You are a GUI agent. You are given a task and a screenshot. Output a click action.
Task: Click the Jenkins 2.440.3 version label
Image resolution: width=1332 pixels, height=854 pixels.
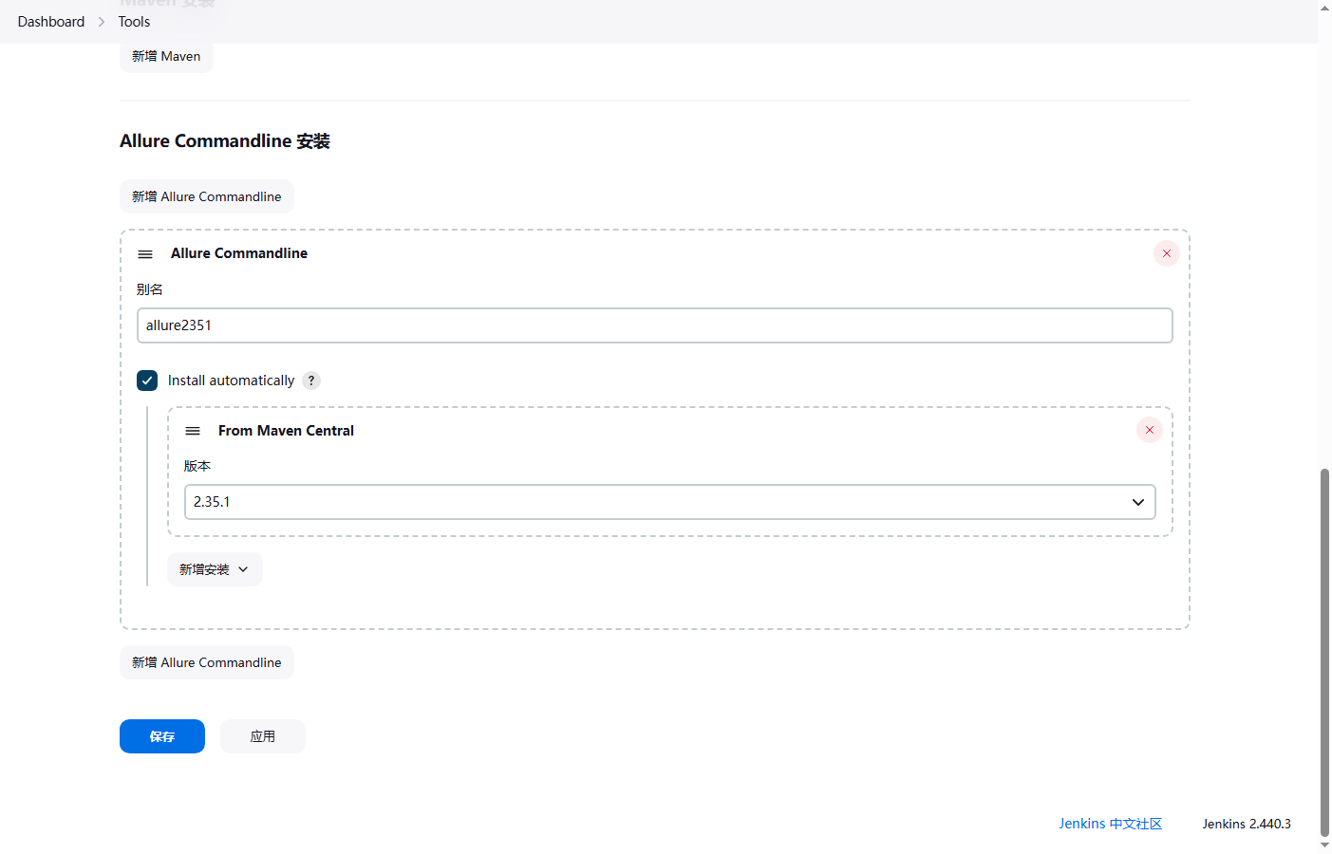pyautogui.click(x=1247, y=824)
